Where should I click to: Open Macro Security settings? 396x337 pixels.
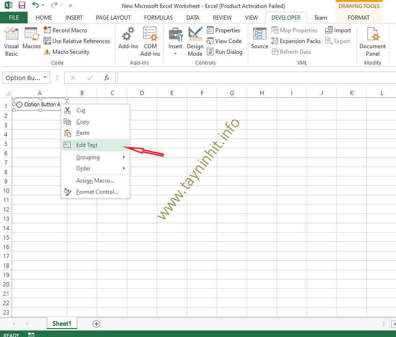70,52
